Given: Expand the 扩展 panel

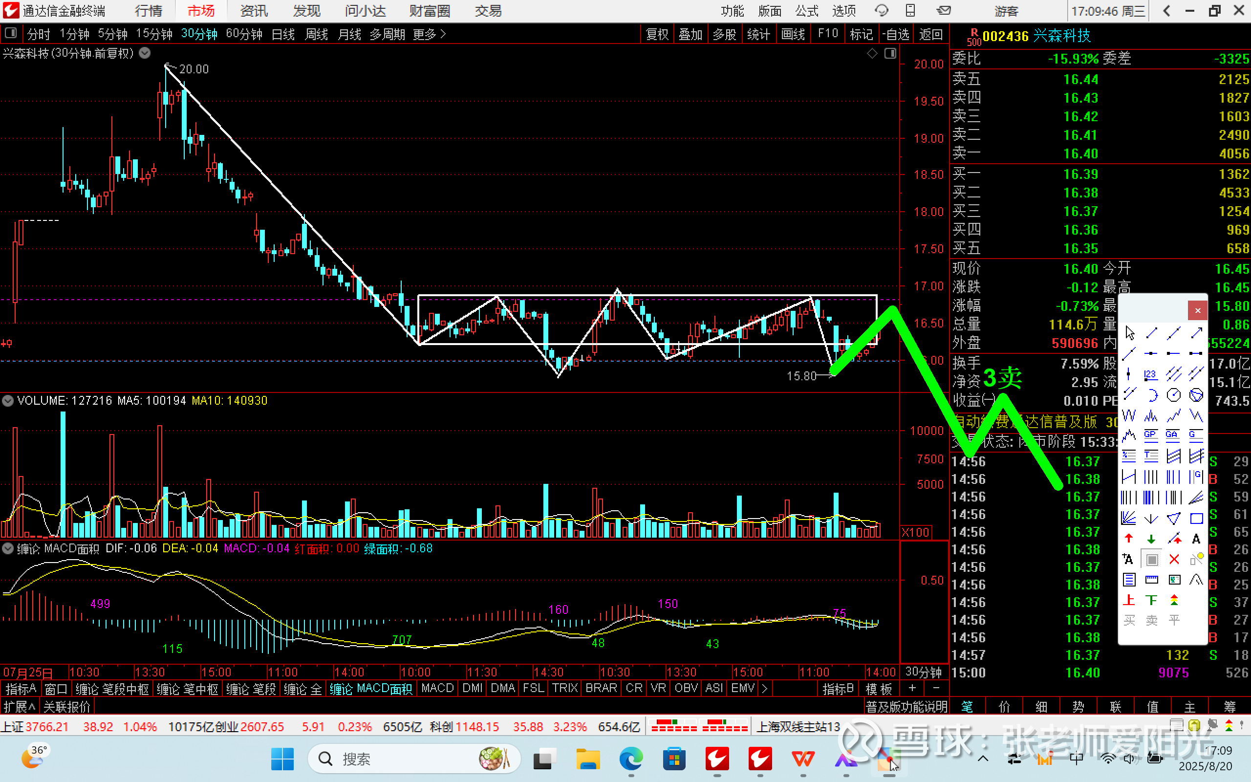Looking at the screenshot, I should (x=19, y=707).
